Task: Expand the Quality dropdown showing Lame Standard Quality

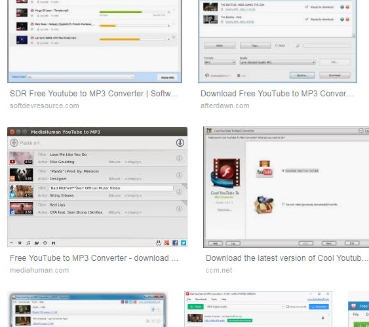Action: click(277, 62)
